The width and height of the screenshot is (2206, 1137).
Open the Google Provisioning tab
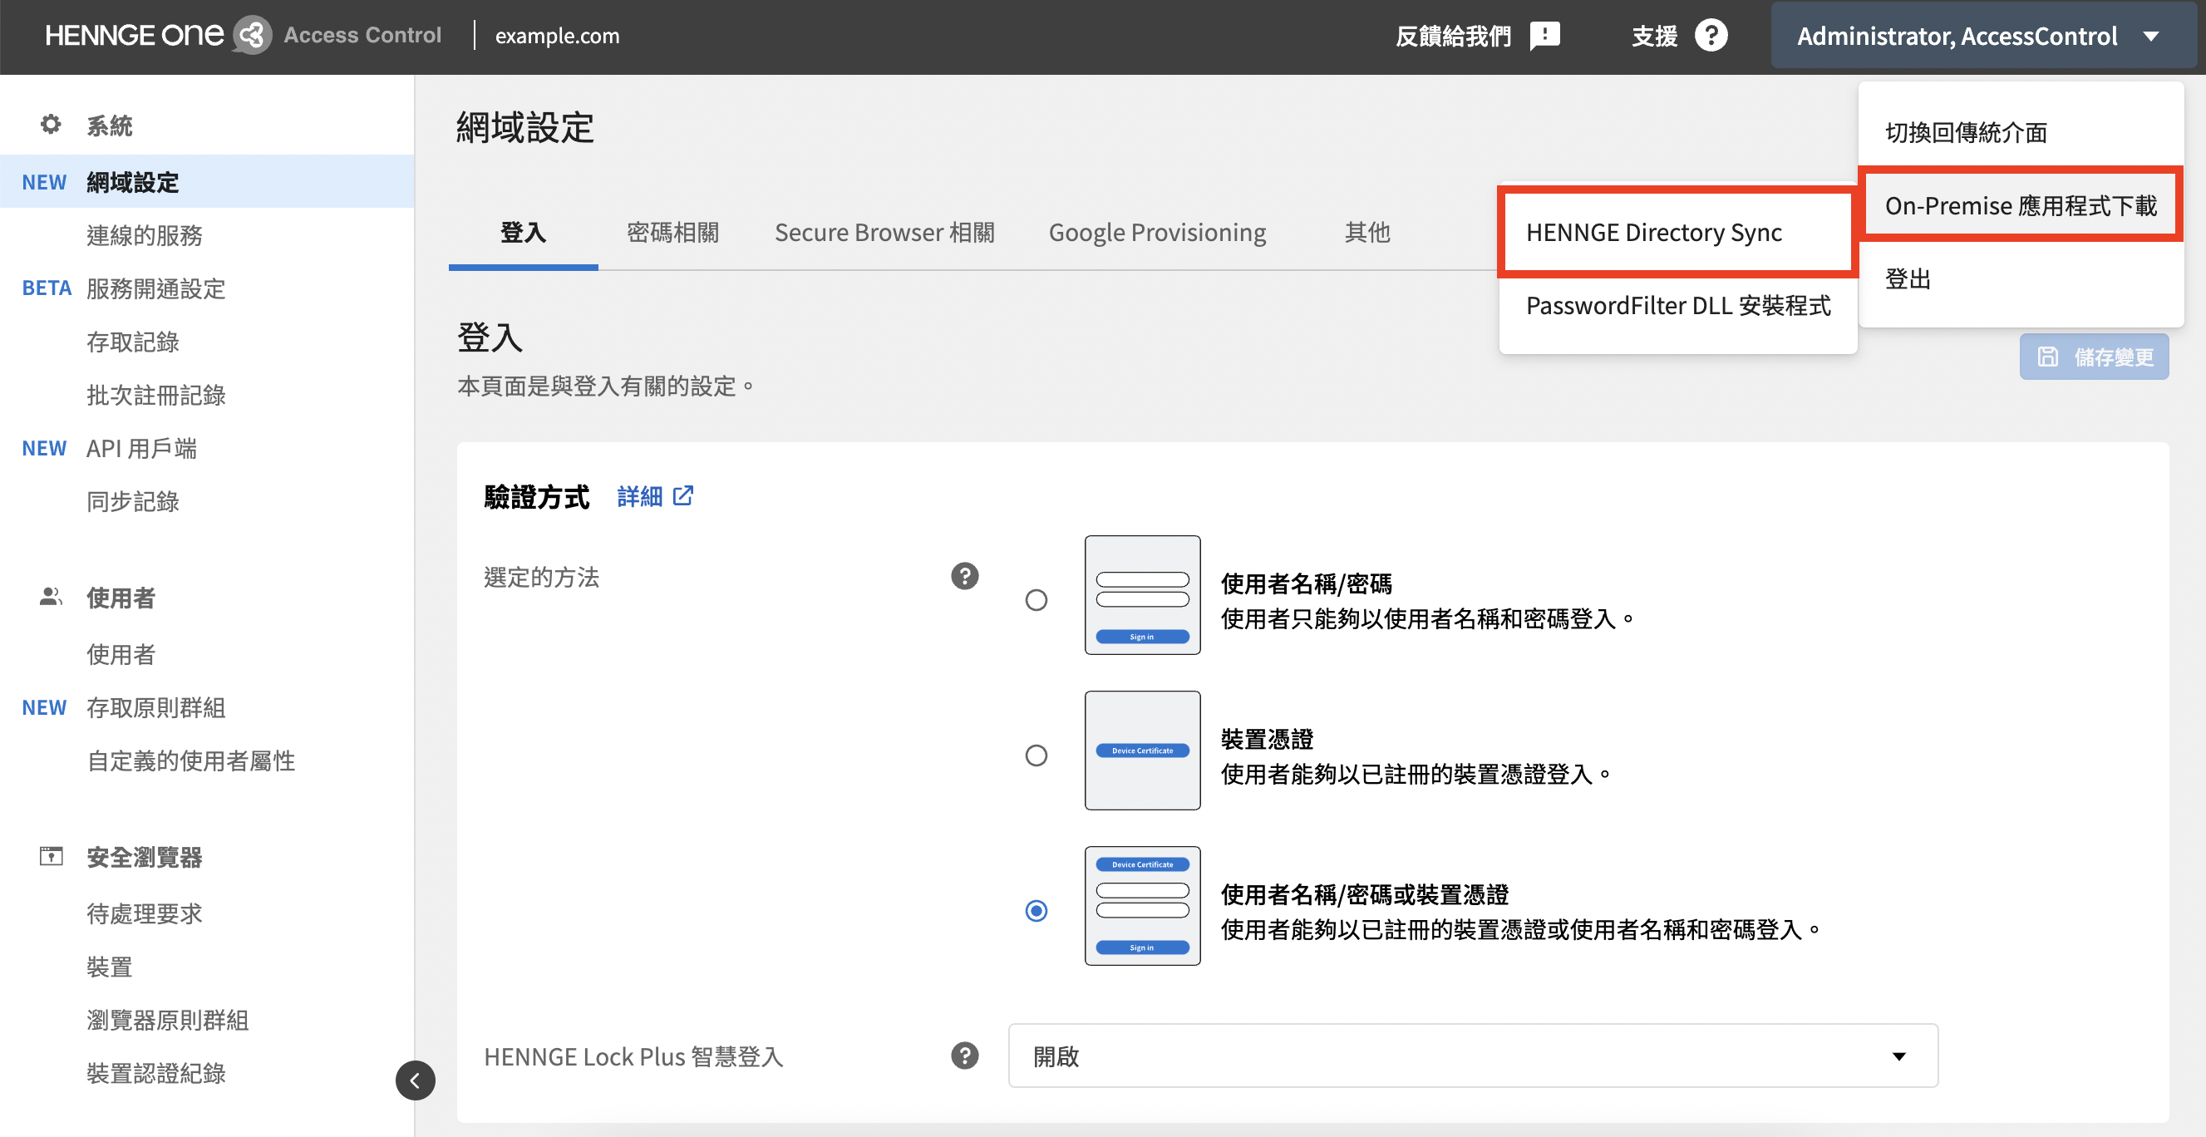click(x=1157, y=233)
